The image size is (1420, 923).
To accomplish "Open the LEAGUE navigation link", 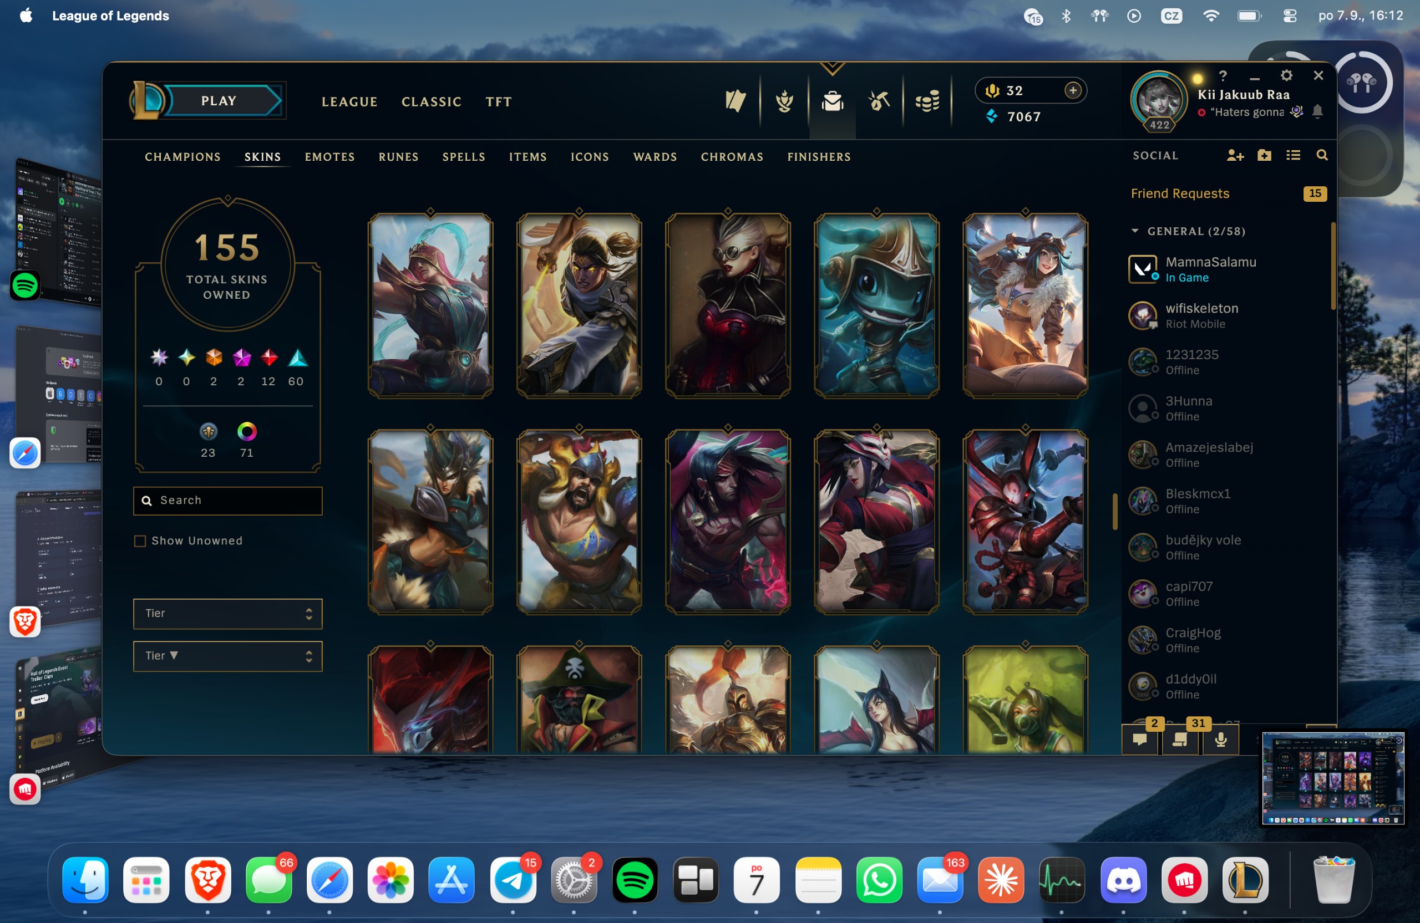I will (x=349, y=101).
